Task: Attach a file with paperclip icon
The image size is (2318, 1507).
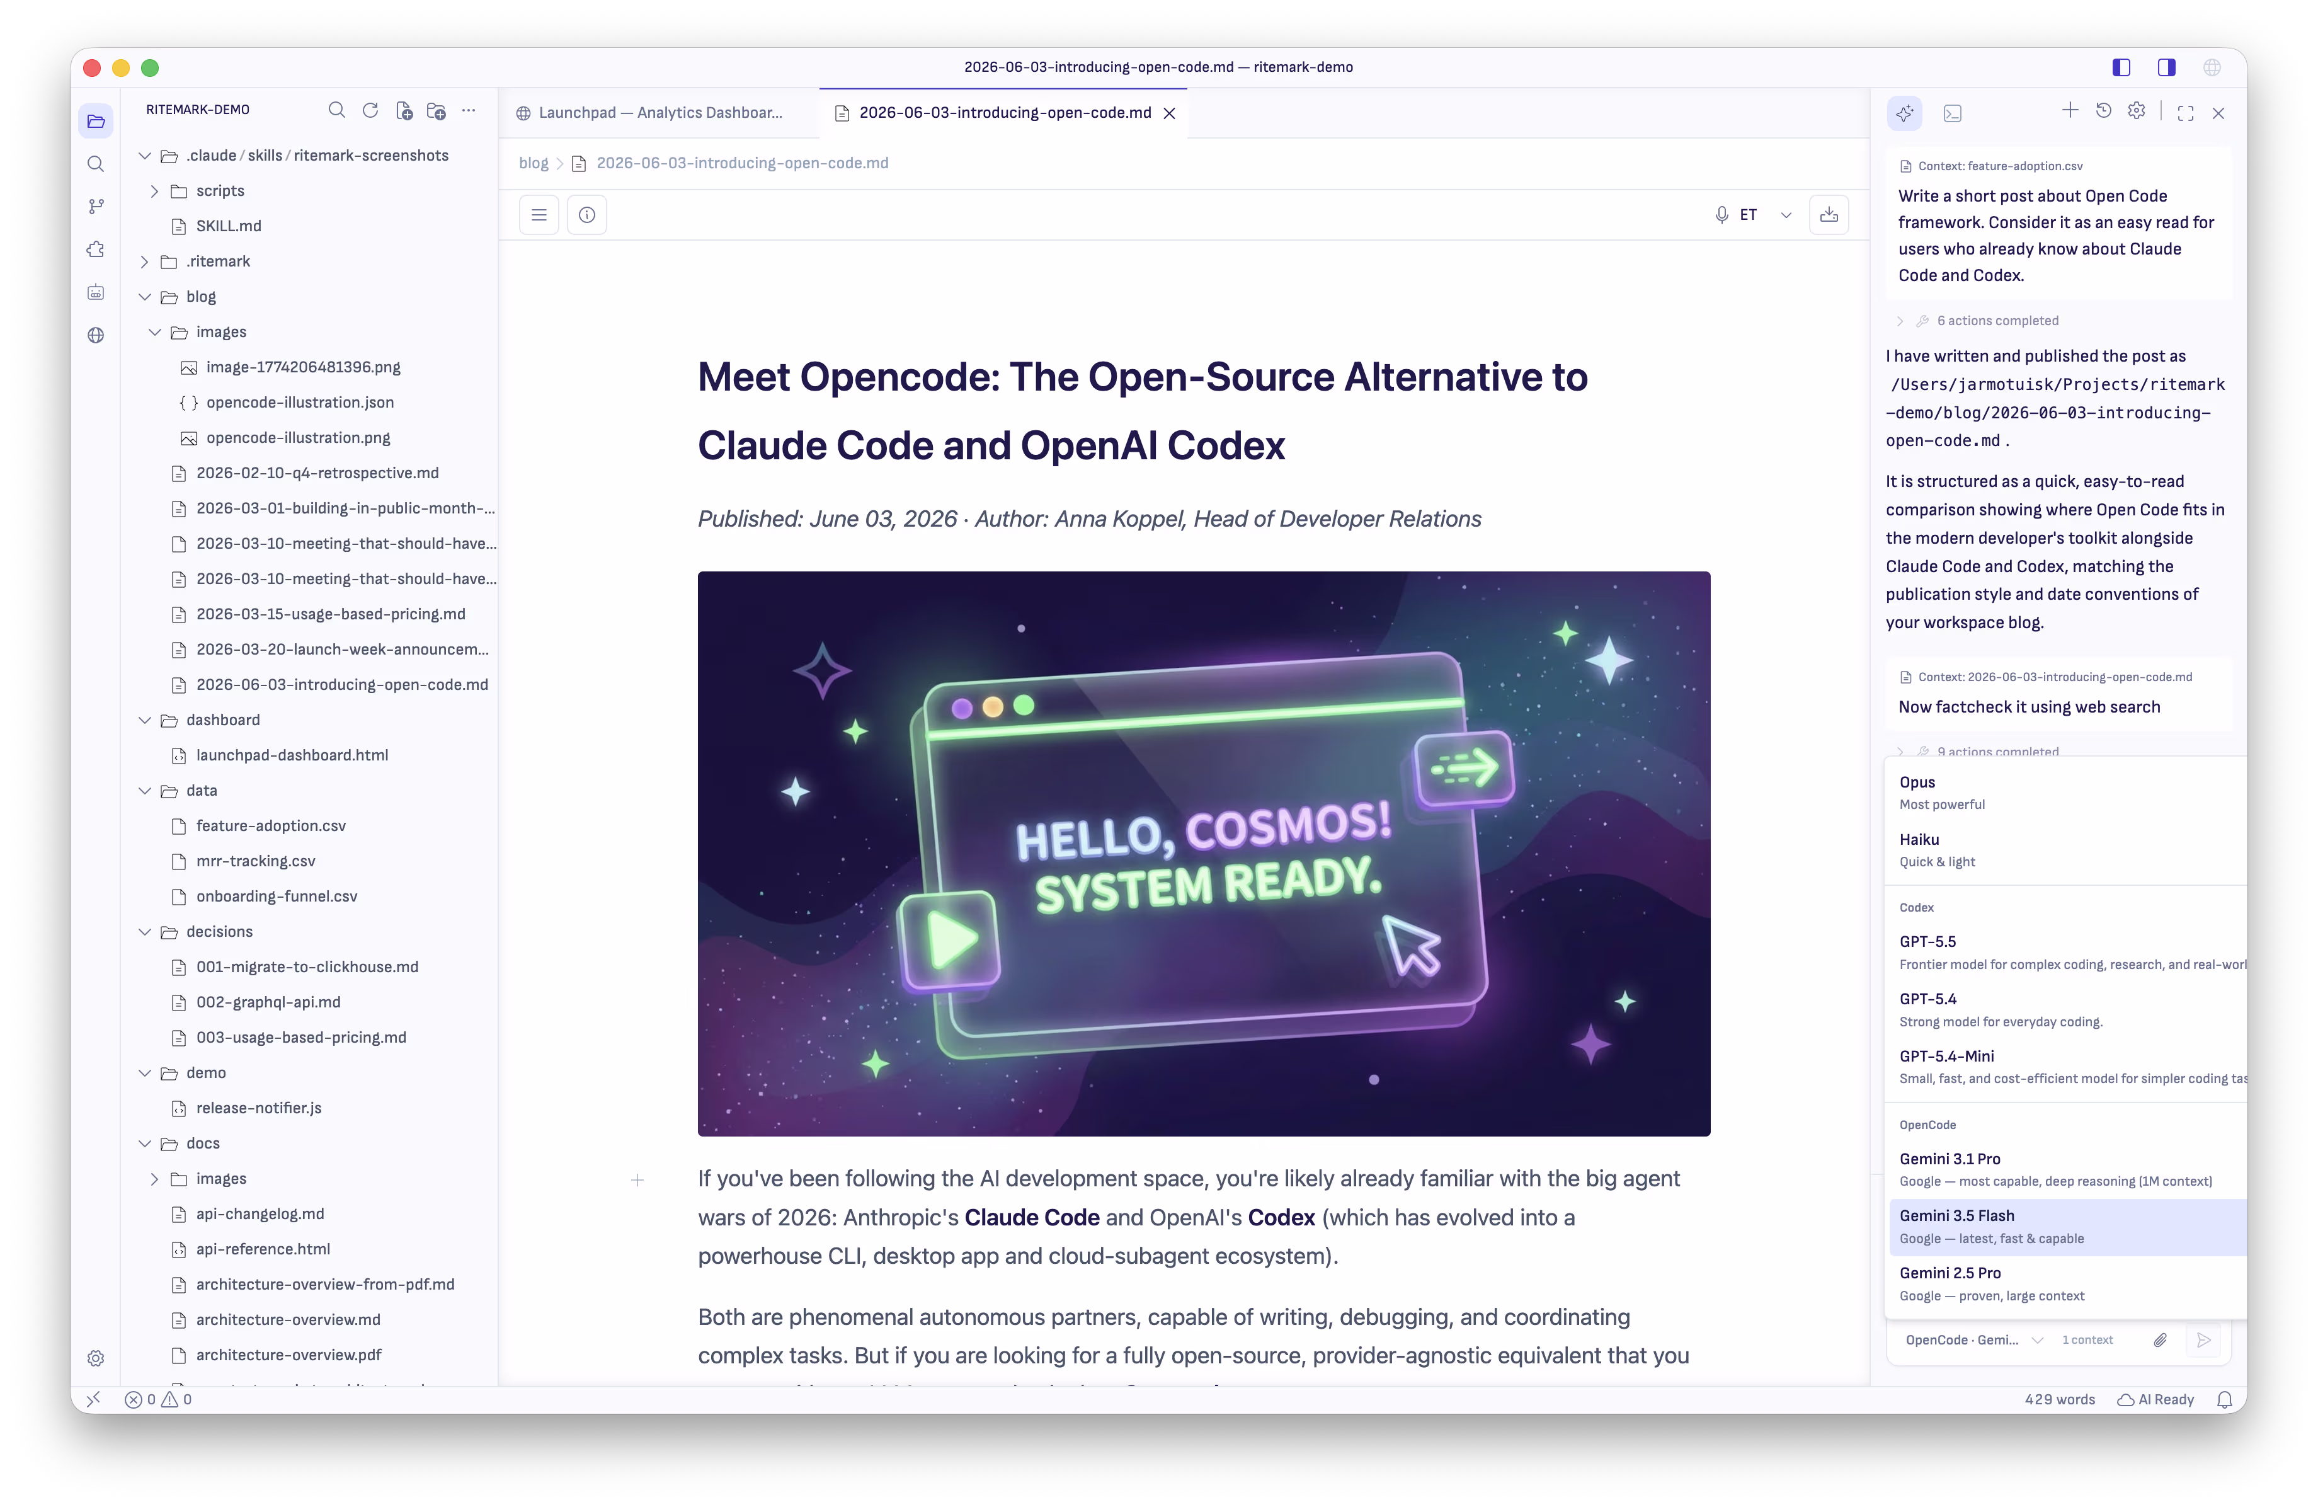Action: pos(2159,1339)
